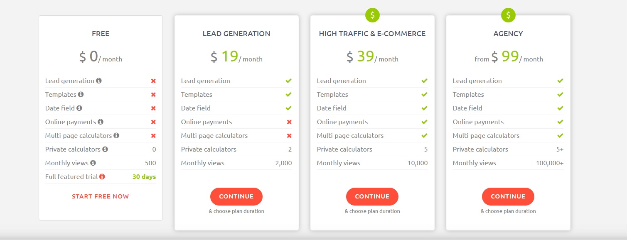Image resolution: width=627 pixels, height=240 pixels.
Task: Click the red X for Free plan Templates
Action: click(x=154, y=94)
